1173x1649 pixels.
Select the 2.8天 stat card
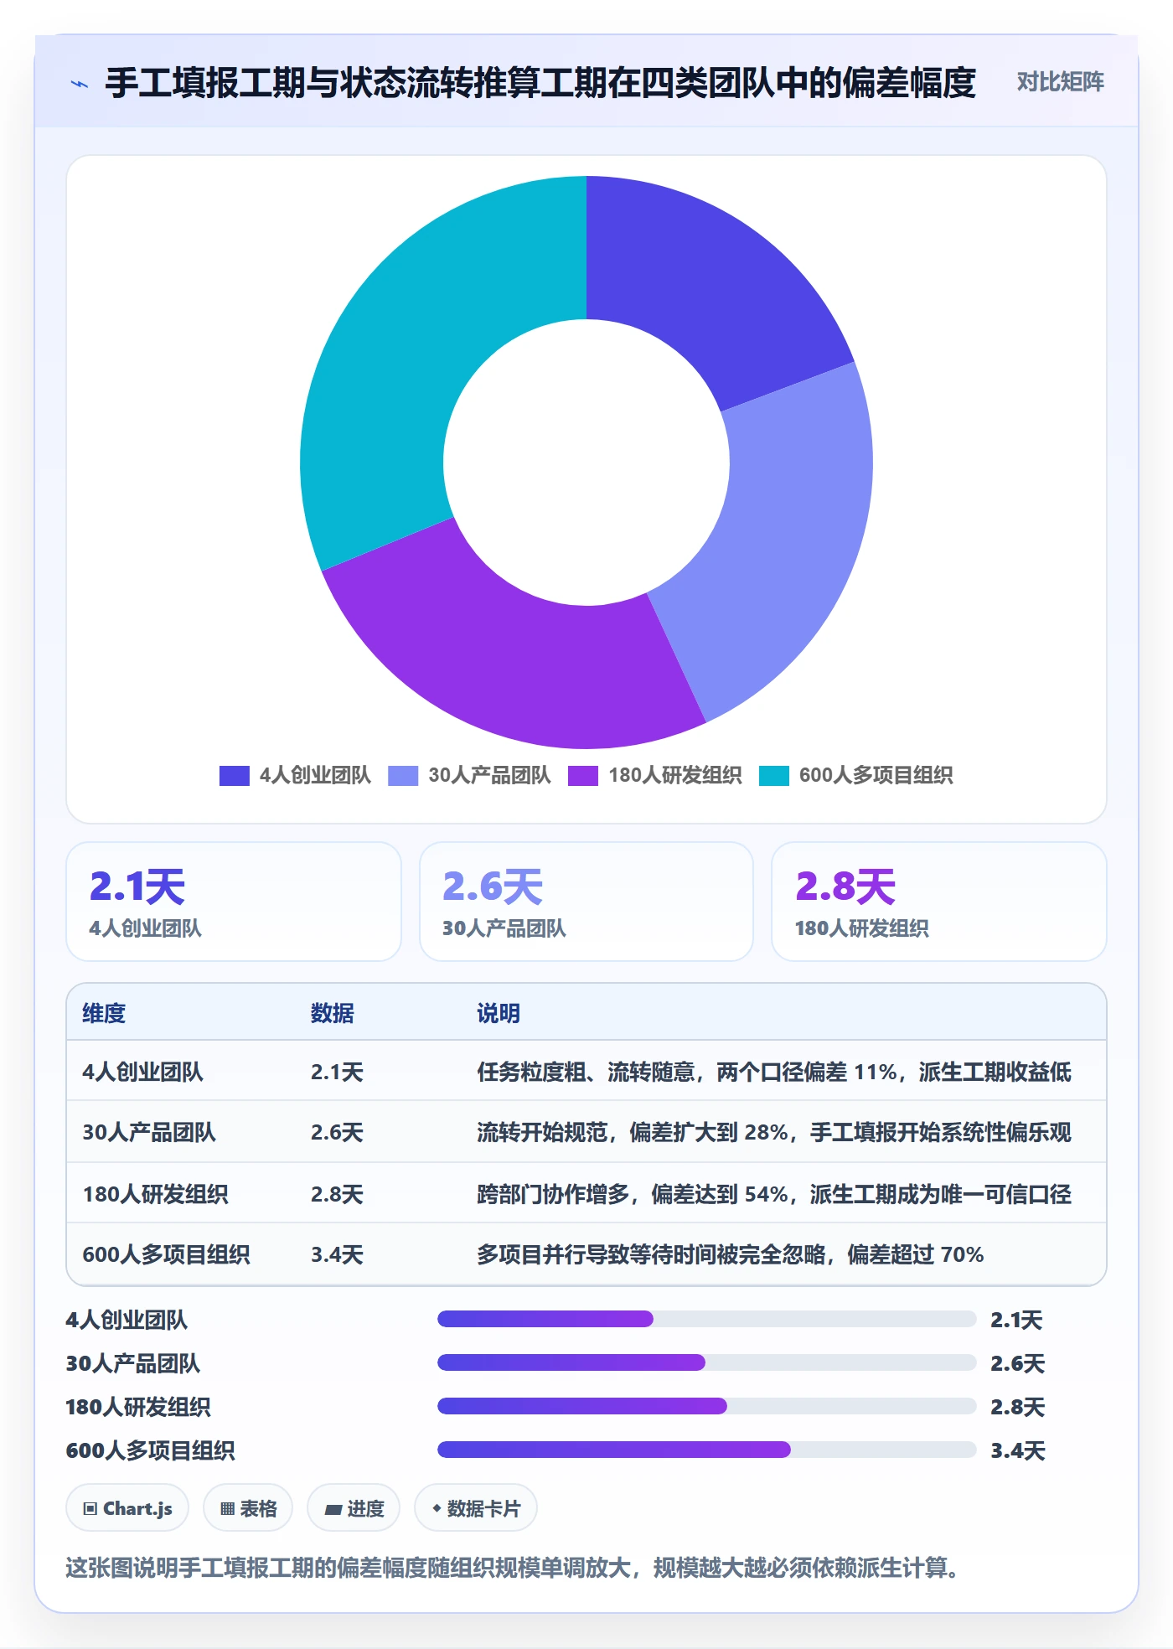click(x=939, y=902)
